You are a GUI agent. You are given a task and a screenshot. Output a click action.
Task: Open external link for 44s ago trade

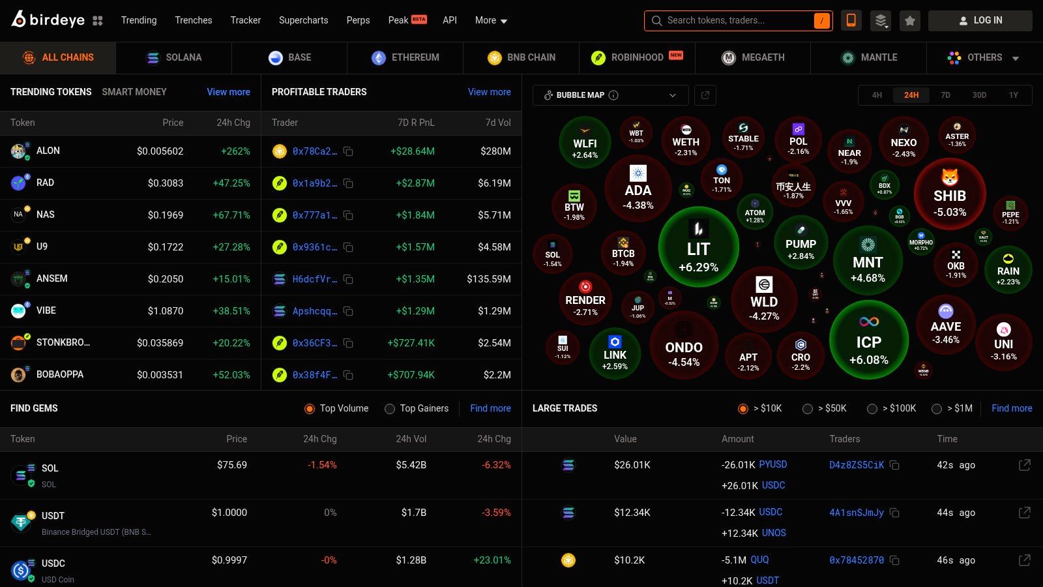click(x=1025, y=513)
